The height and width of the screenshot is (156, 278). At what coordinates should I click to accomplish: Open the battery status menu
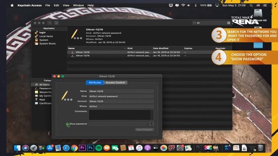point(206,5)
